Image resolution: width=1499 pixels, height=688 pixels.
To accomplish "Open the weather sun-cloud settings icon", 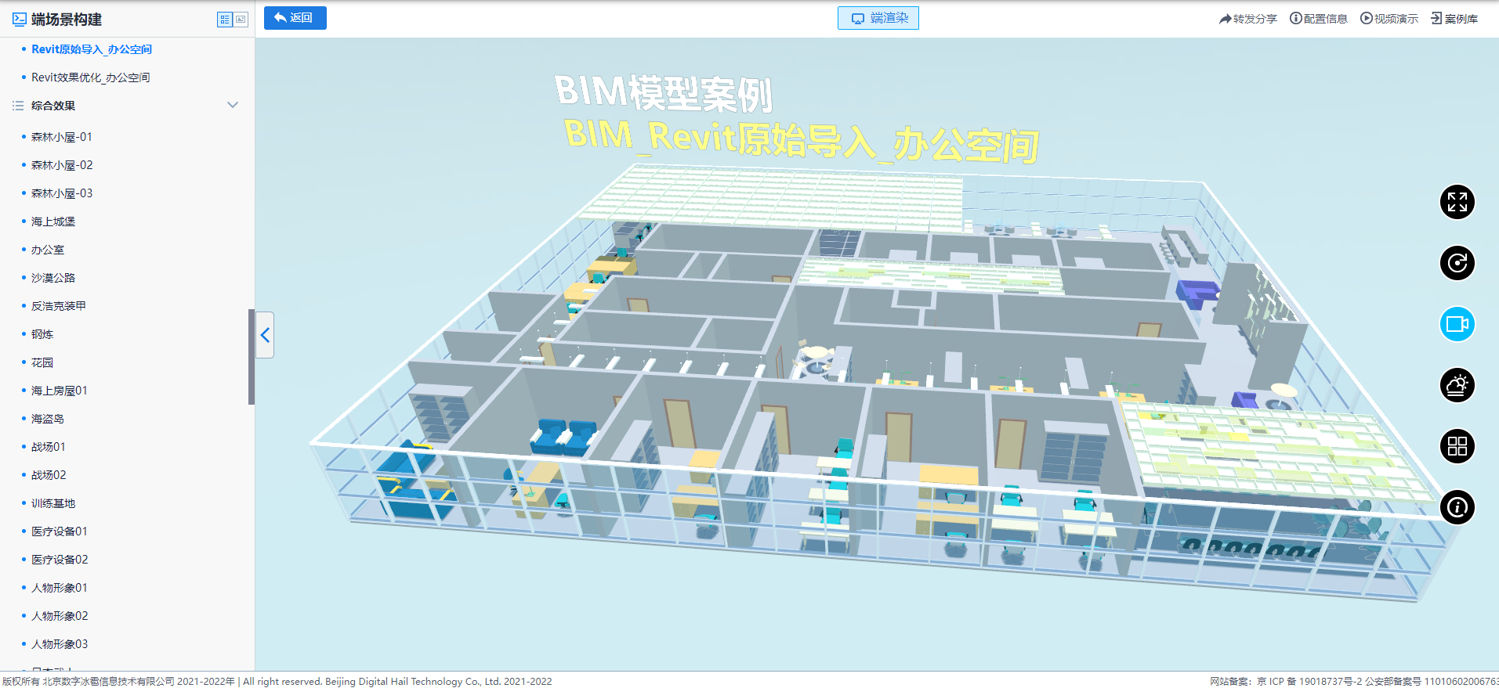I will click(1457, 385).
